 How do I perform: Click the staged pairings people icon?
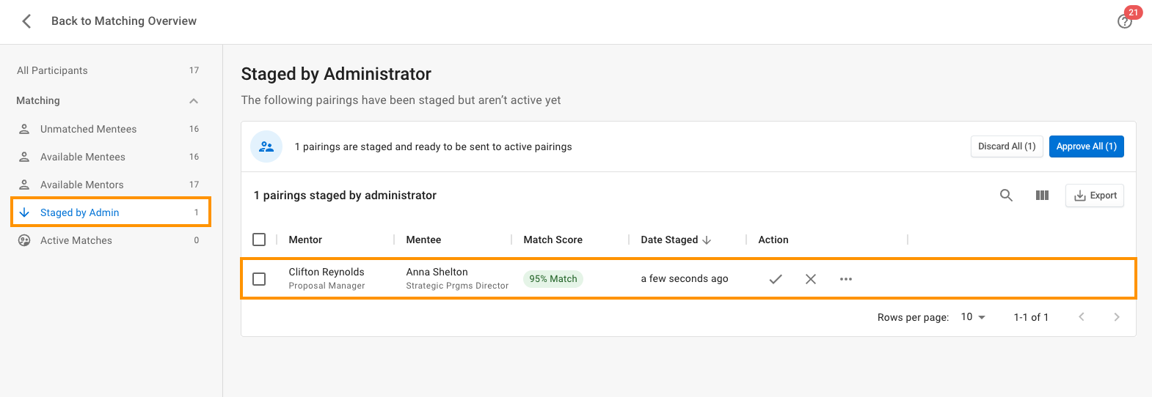pos(266,146)
